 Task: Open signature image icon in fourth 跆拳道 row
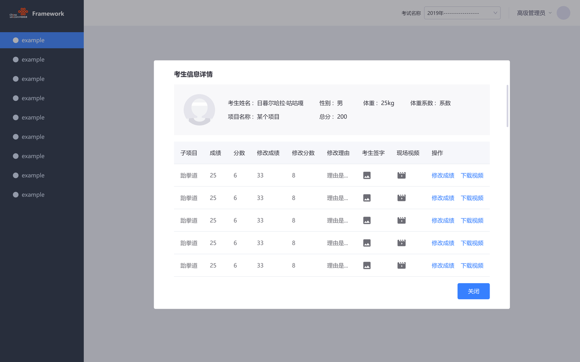(x=367, y=243)
